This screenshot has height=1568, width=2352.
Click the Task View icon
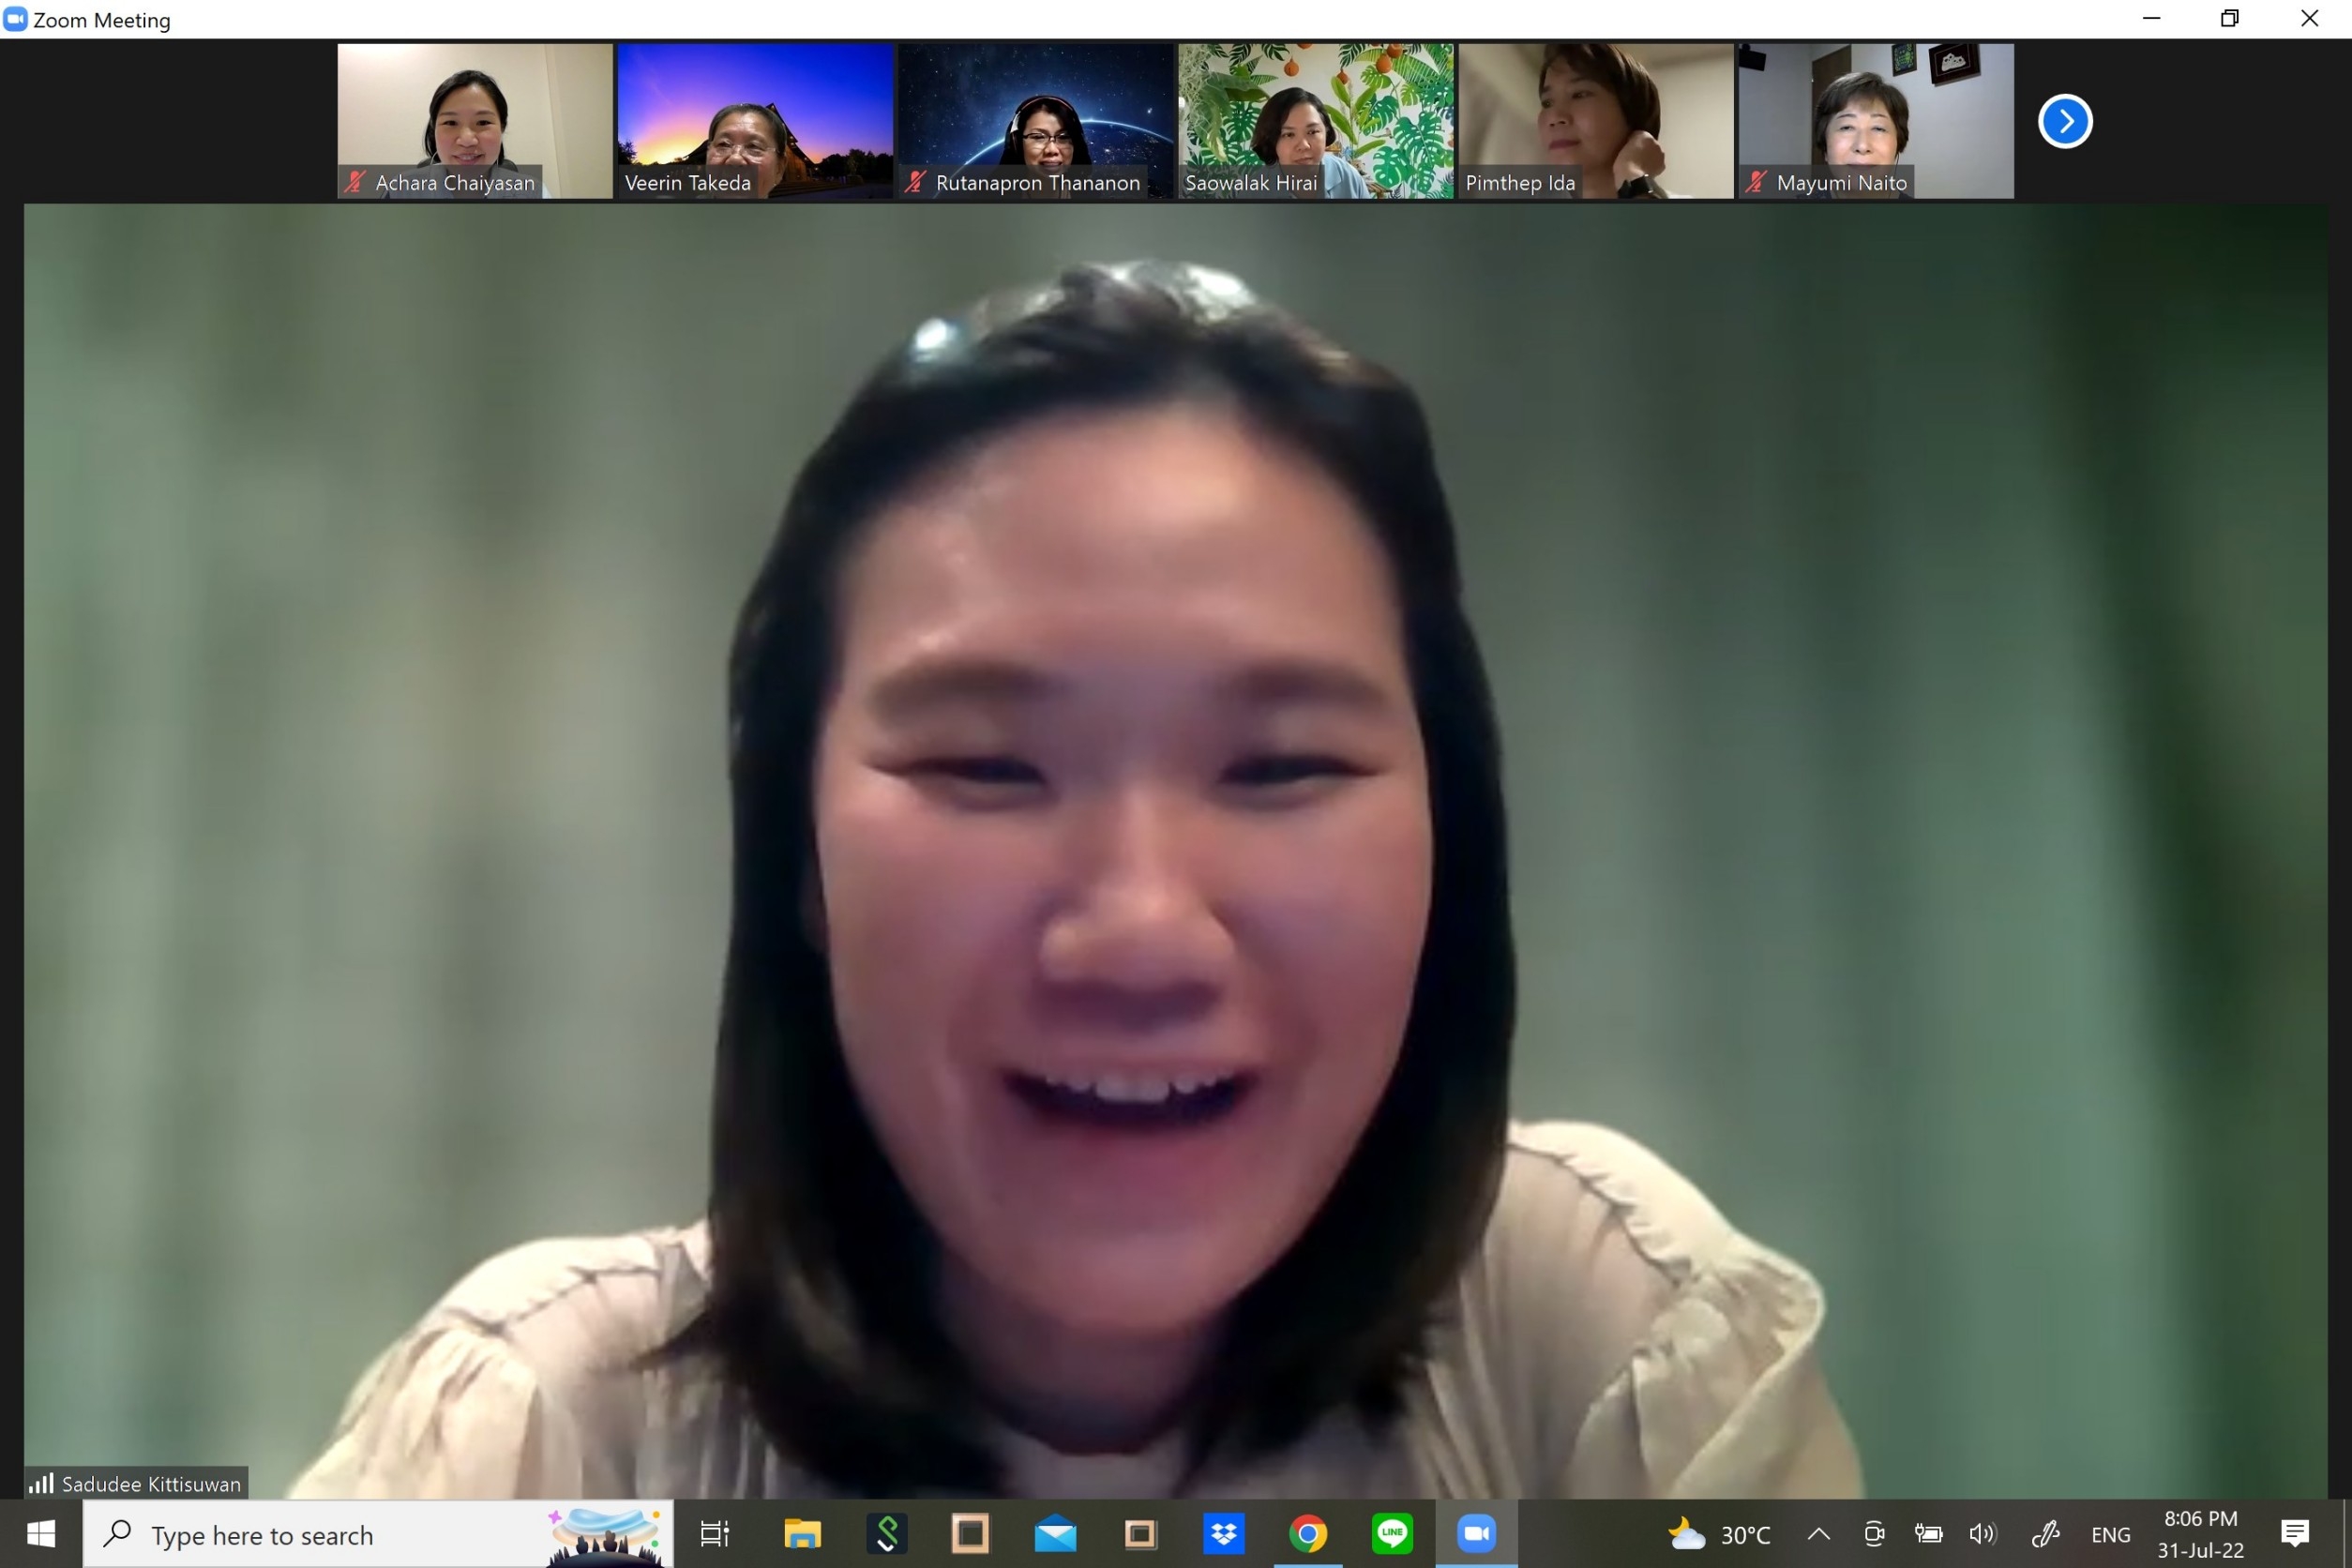[x=714, y=1533]
